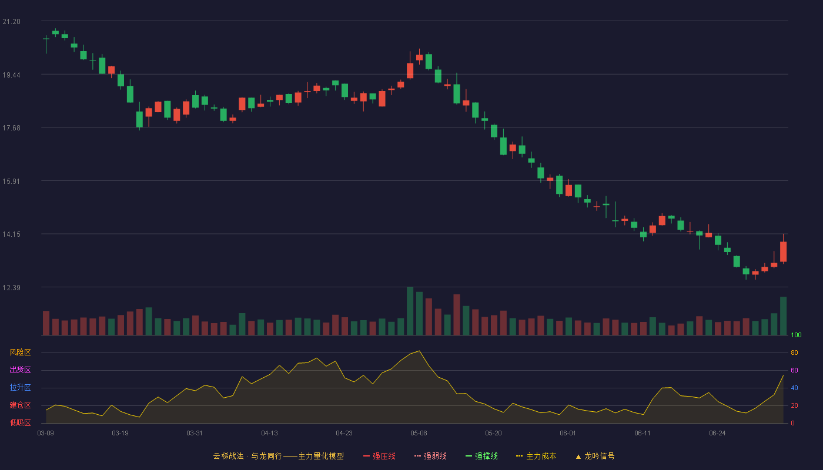The width and height of the screenshot is (823, 470).
Task: Click the 04-23 date label
Action: click(344, 433)
